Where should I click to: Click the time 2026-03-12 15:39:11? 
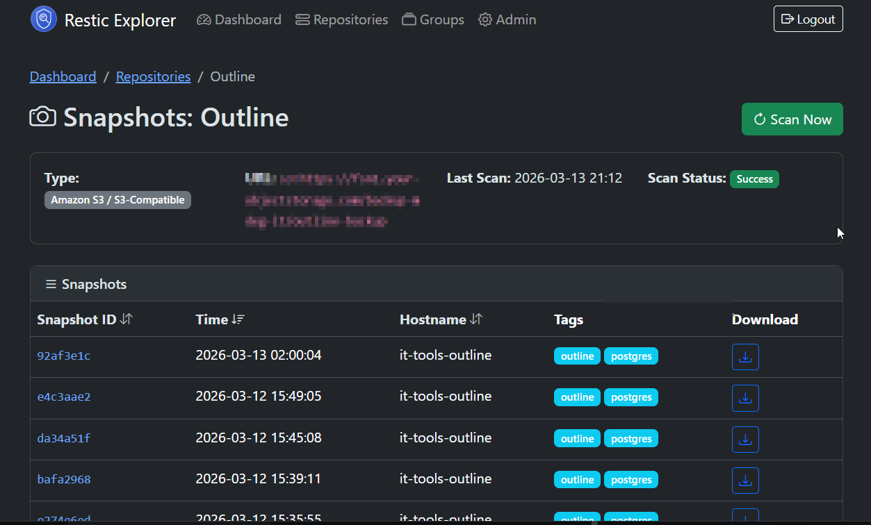click(259, 479)
